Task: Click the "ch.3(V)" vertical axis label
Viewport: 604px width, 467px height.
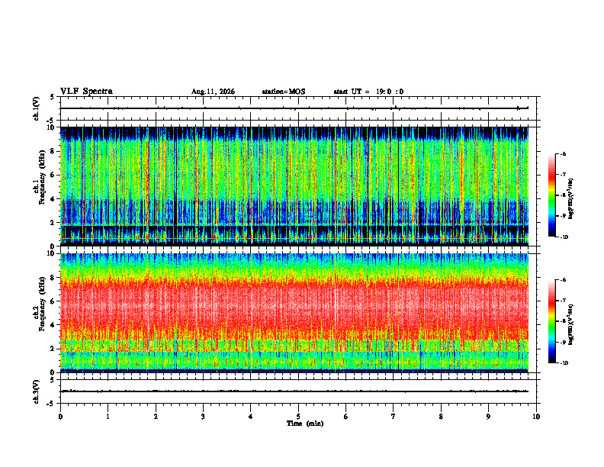Action: [x=36, y=391]
